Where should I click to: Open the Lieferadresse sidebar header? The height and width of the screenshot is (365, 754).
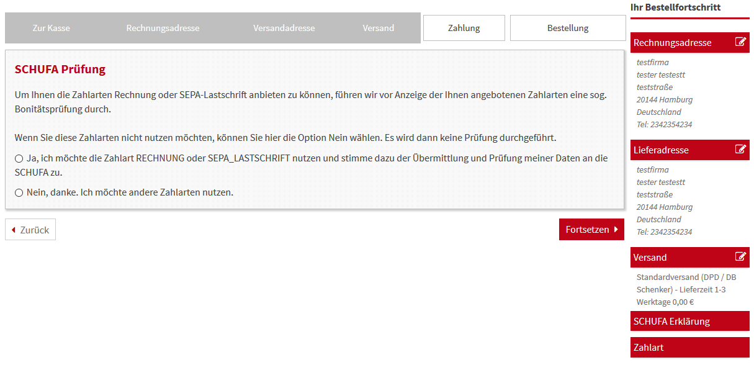coord(690,150)
